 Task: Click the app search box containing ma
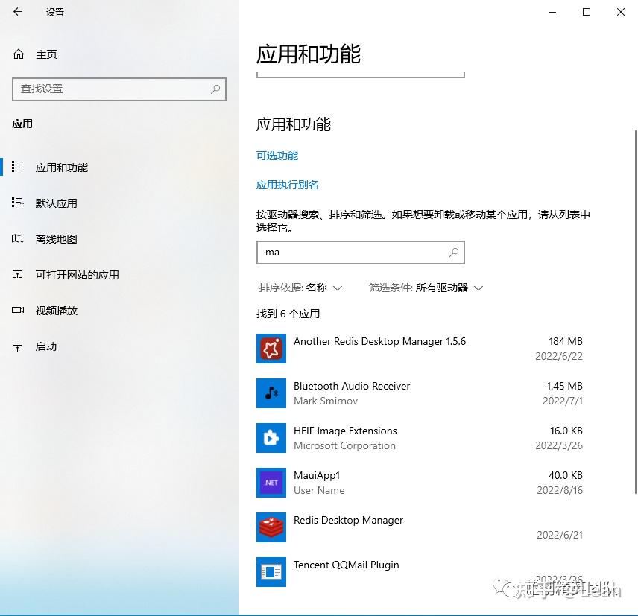click(361, 253)
